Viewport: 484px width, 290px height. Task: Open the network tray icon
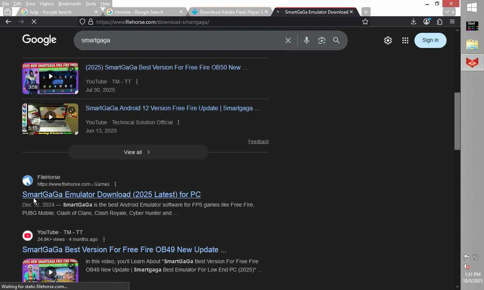476,257
